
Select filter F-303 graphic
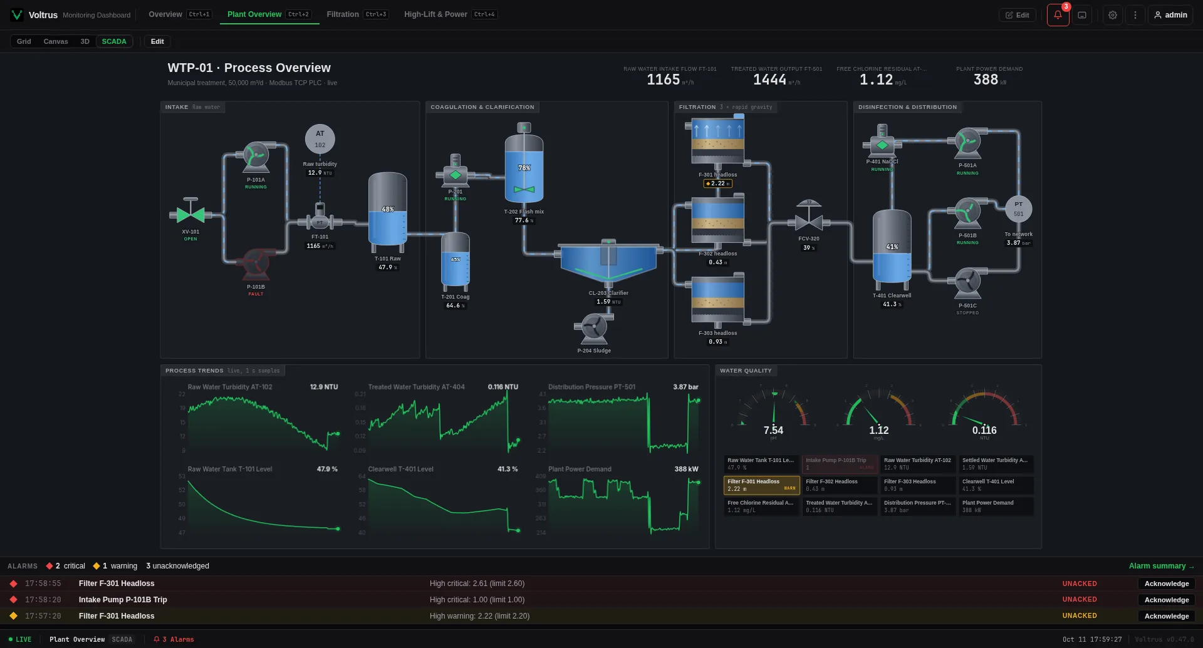[717, 300]
